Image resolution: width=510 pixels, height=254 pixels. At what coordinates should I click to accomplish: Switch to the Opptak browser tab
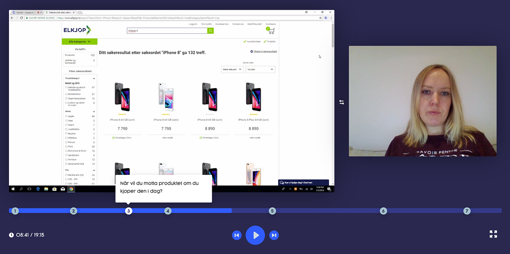pyautogui.click(x=26, y=12)
